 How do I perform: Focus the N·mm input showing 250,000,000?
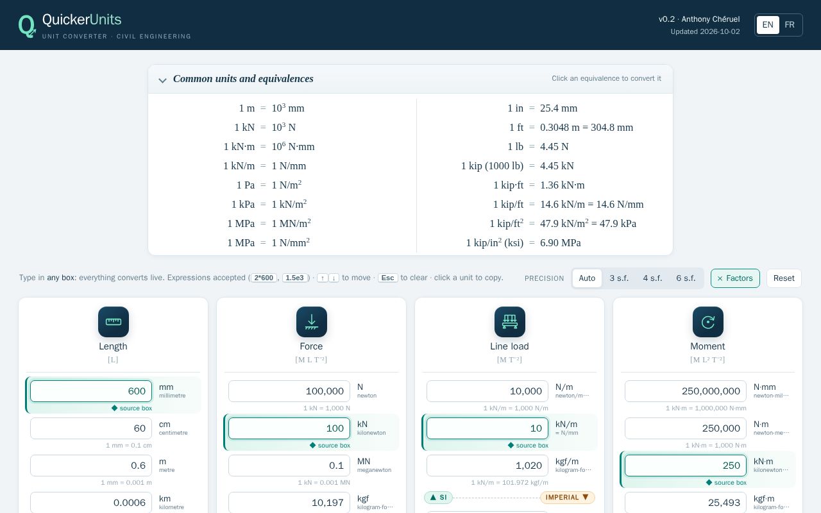686,391
